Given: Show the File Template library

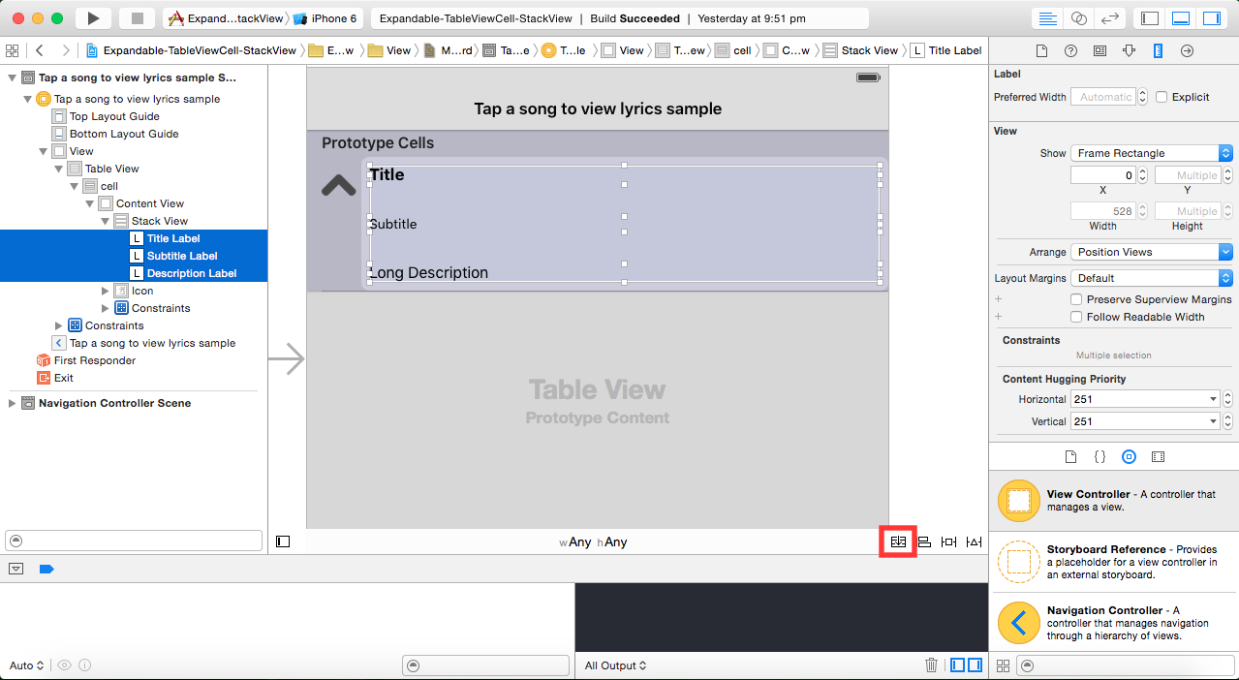Looking at the screenshot, I should pyautogui.click(x=1070, y=456).
